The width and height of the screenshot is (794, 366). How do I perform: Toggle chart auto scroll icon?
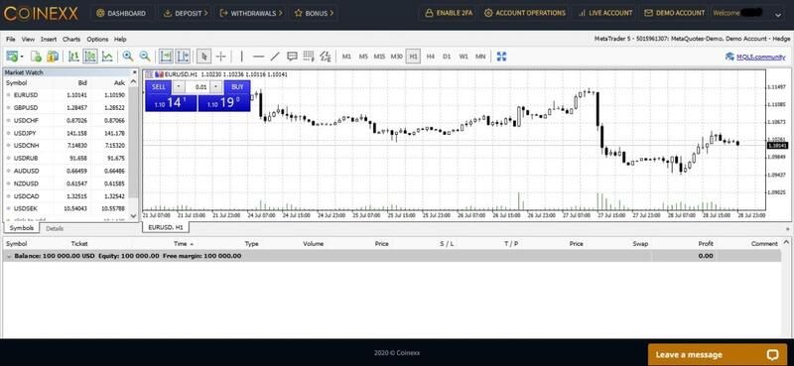click(166, 57)
